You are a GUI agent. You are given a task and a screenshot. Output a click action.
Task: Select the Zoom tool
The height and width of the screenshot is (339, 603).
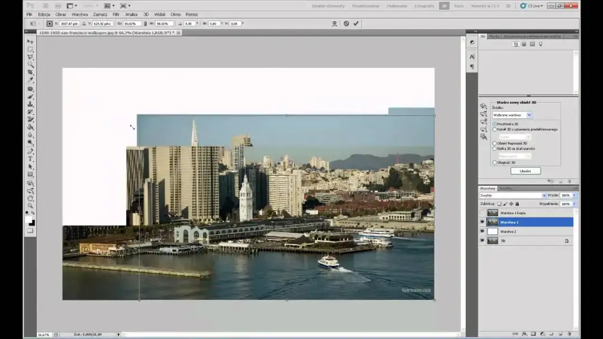(x=30, y=205)
